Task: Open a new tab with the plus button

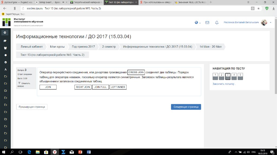Action: [x=210, y=2]
